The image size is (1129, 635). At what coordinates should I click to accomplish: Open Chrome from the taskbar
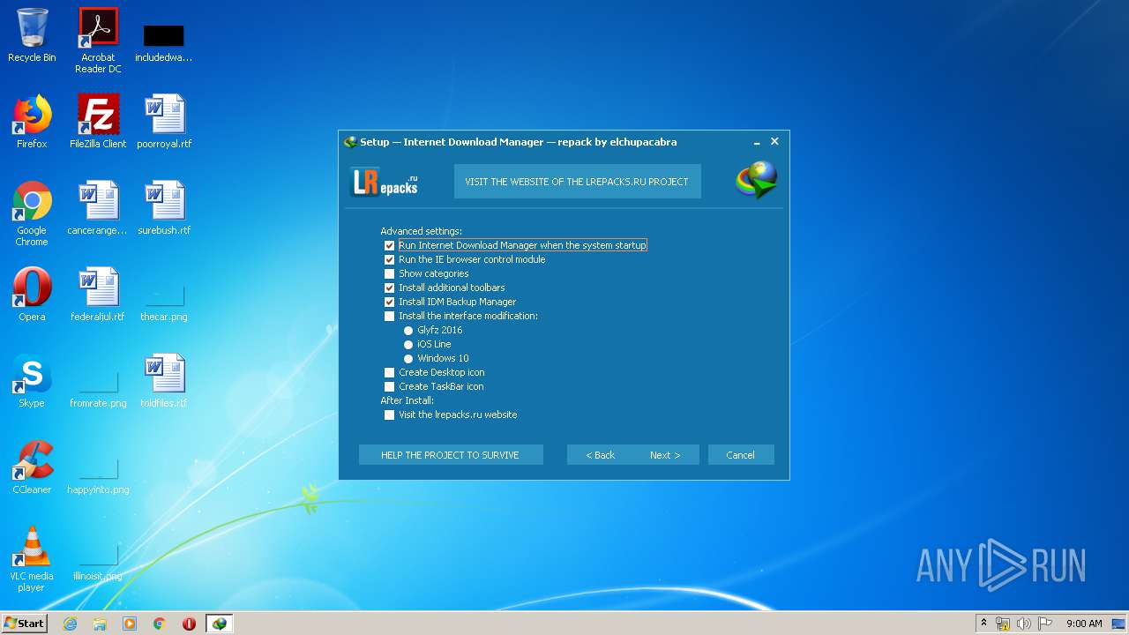pos(160,624)
